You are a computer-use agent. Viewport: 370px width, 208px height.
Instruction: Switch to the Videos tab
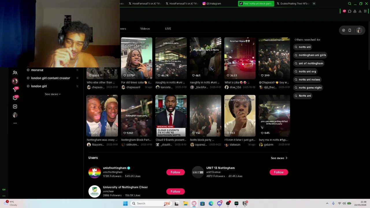(x=145, y=29)
